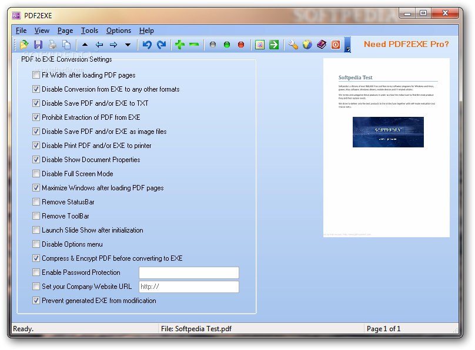Go to next page with the blue right arrow
Image resolution: width=475 pixels, height=350 pixels.
point(113,45)
